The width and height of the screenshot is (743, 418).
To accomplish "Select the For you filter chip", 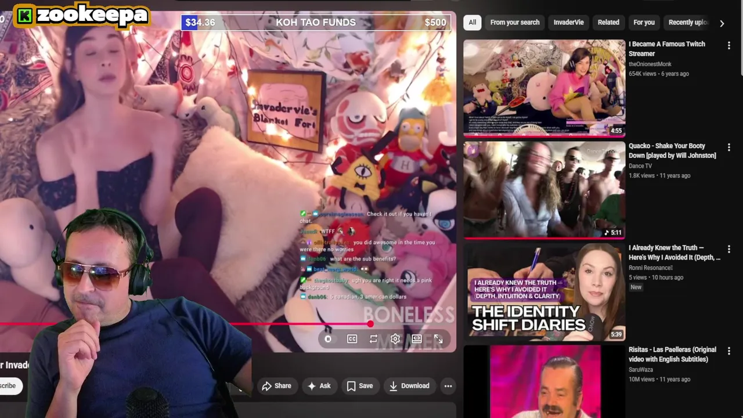I will 644,23.
